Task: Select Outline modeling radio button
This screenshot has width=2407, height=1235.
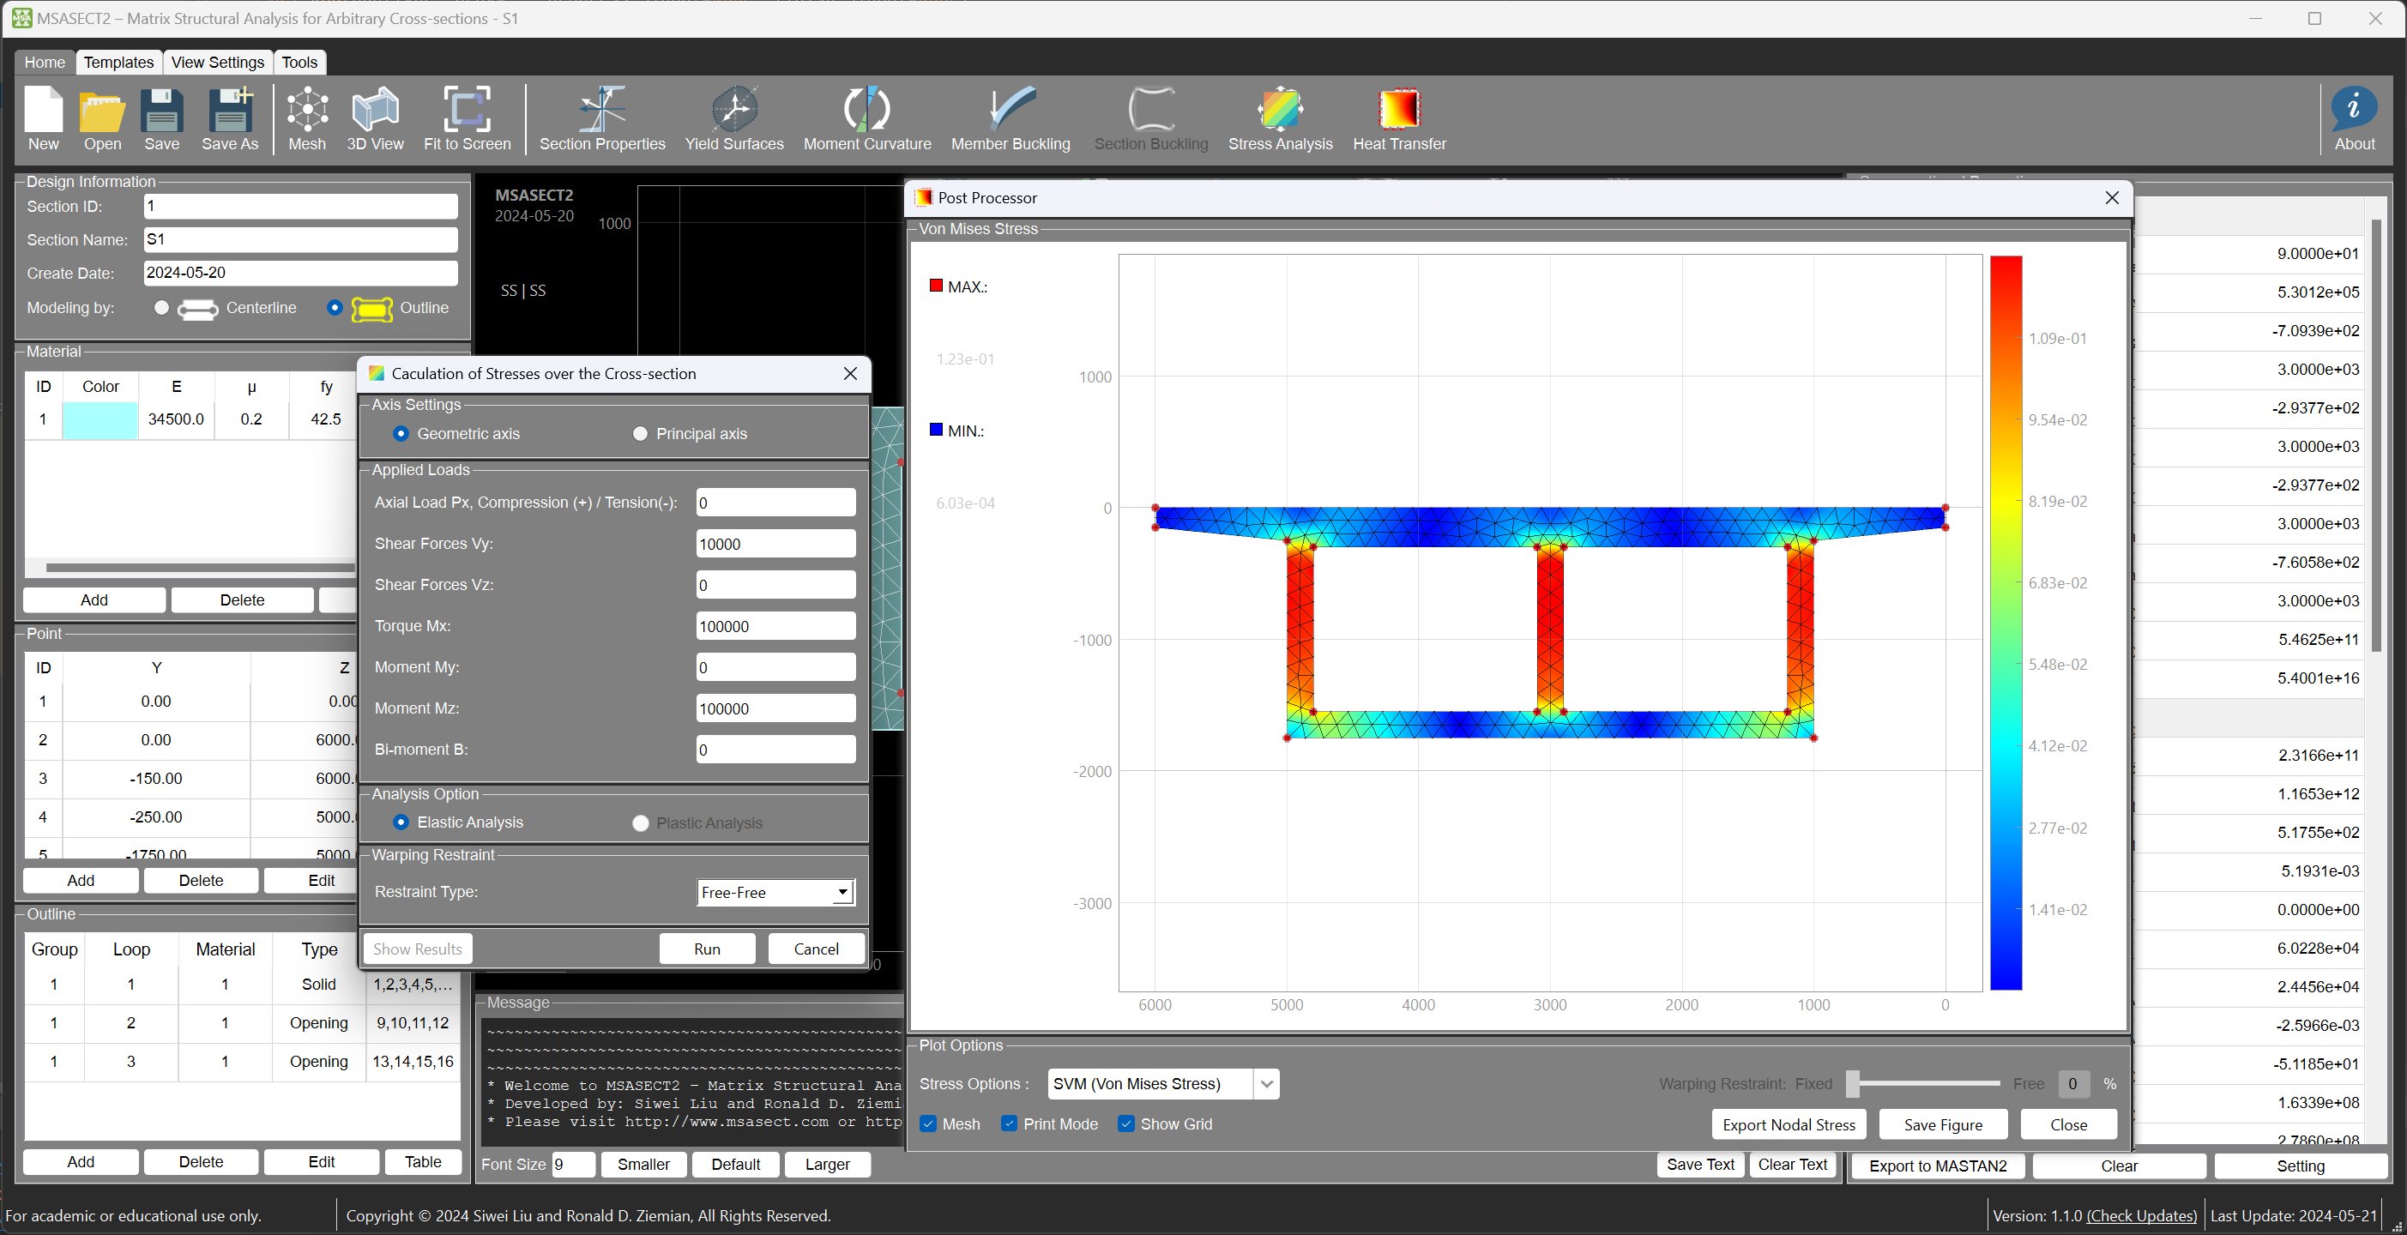Action: pos(335,307)
